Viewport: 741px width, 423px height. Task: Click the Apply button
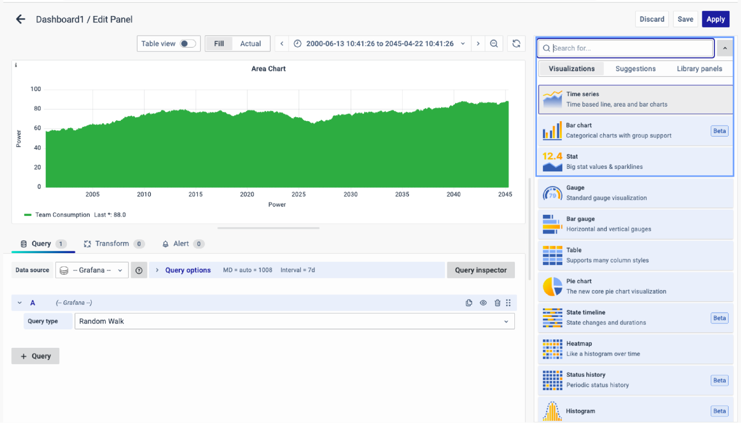[715, 19]
